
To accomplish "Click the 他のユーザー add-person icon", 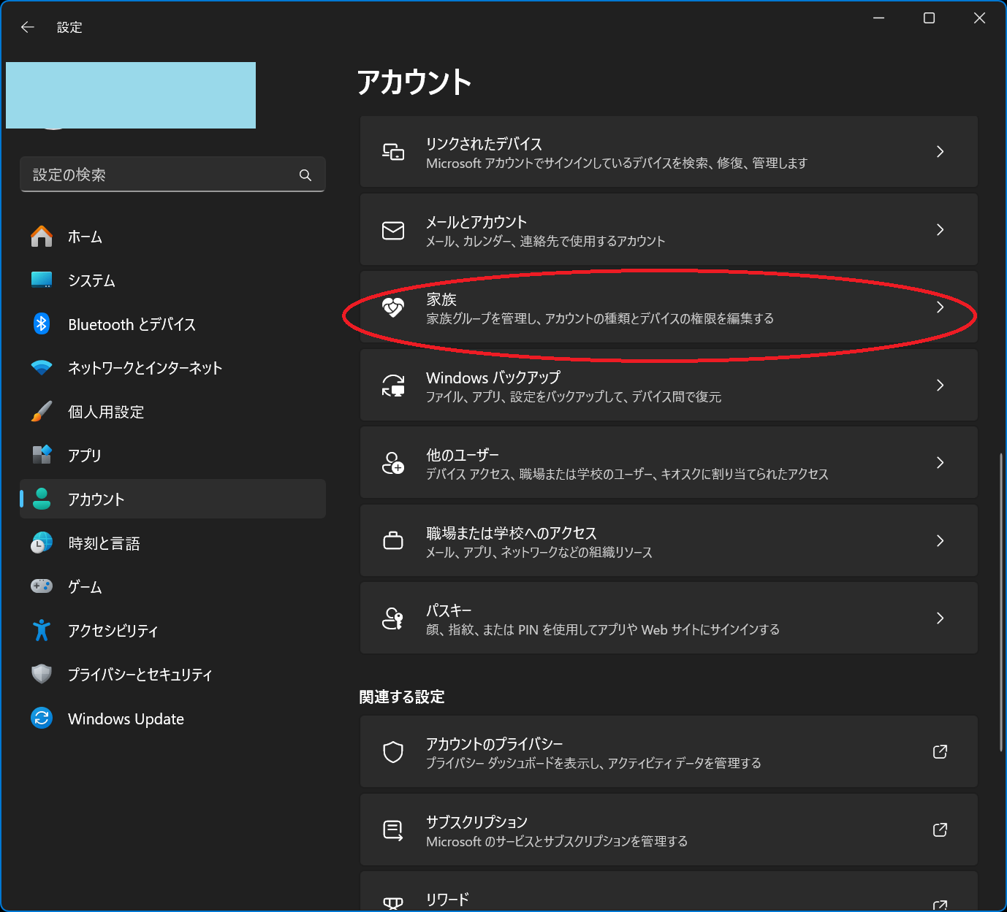I will click(393, 463).
